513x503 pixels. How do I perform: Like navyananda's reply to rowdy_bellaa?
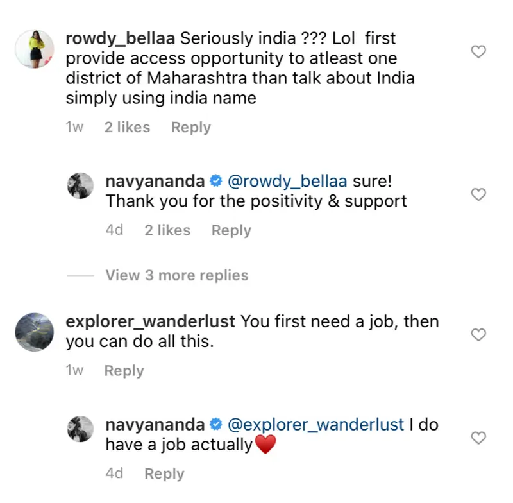478,194
